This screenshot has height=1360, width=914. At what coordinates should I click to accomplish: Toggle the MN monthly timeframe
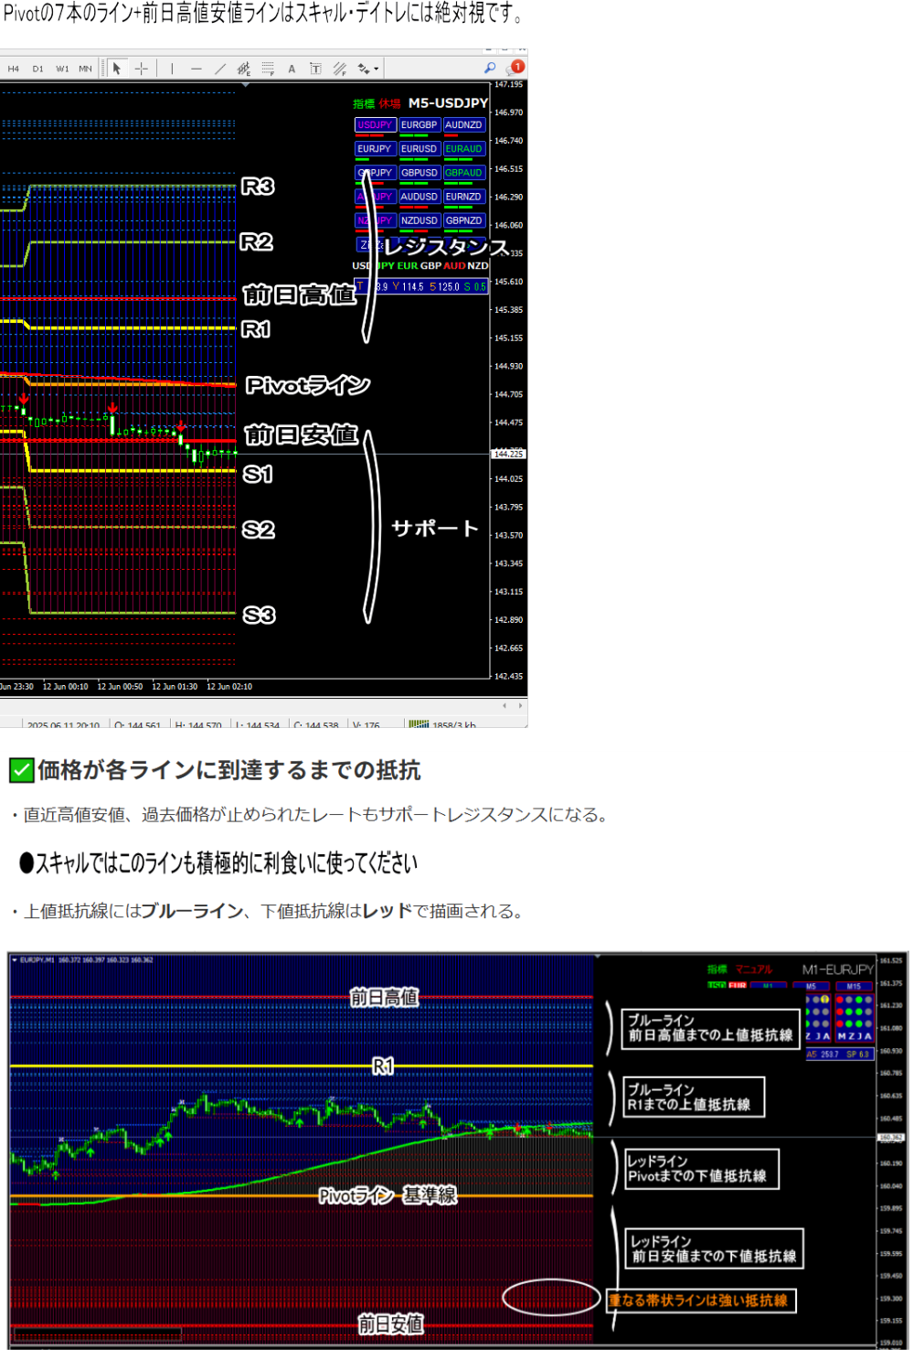tap(85, 69)
